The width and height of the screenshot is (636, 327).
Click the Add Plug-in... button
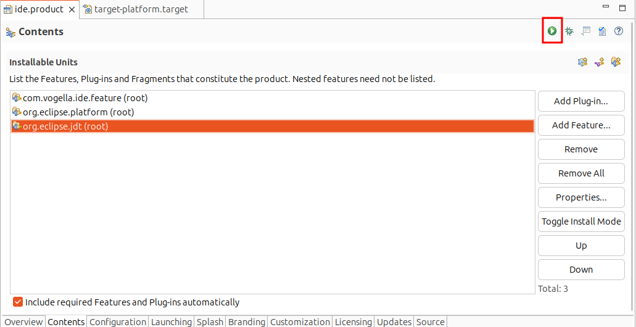tap(581, 101)
